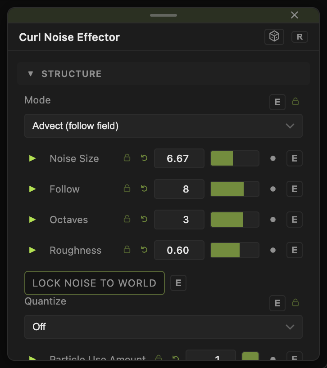
Task: Click the Octaves slider bar
Action: [x=235, y=220]
